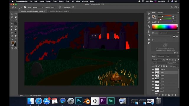This screenshot has width=189, height=106.
Task: Open the tool preset picker arrow
Action: pos(15,7)
